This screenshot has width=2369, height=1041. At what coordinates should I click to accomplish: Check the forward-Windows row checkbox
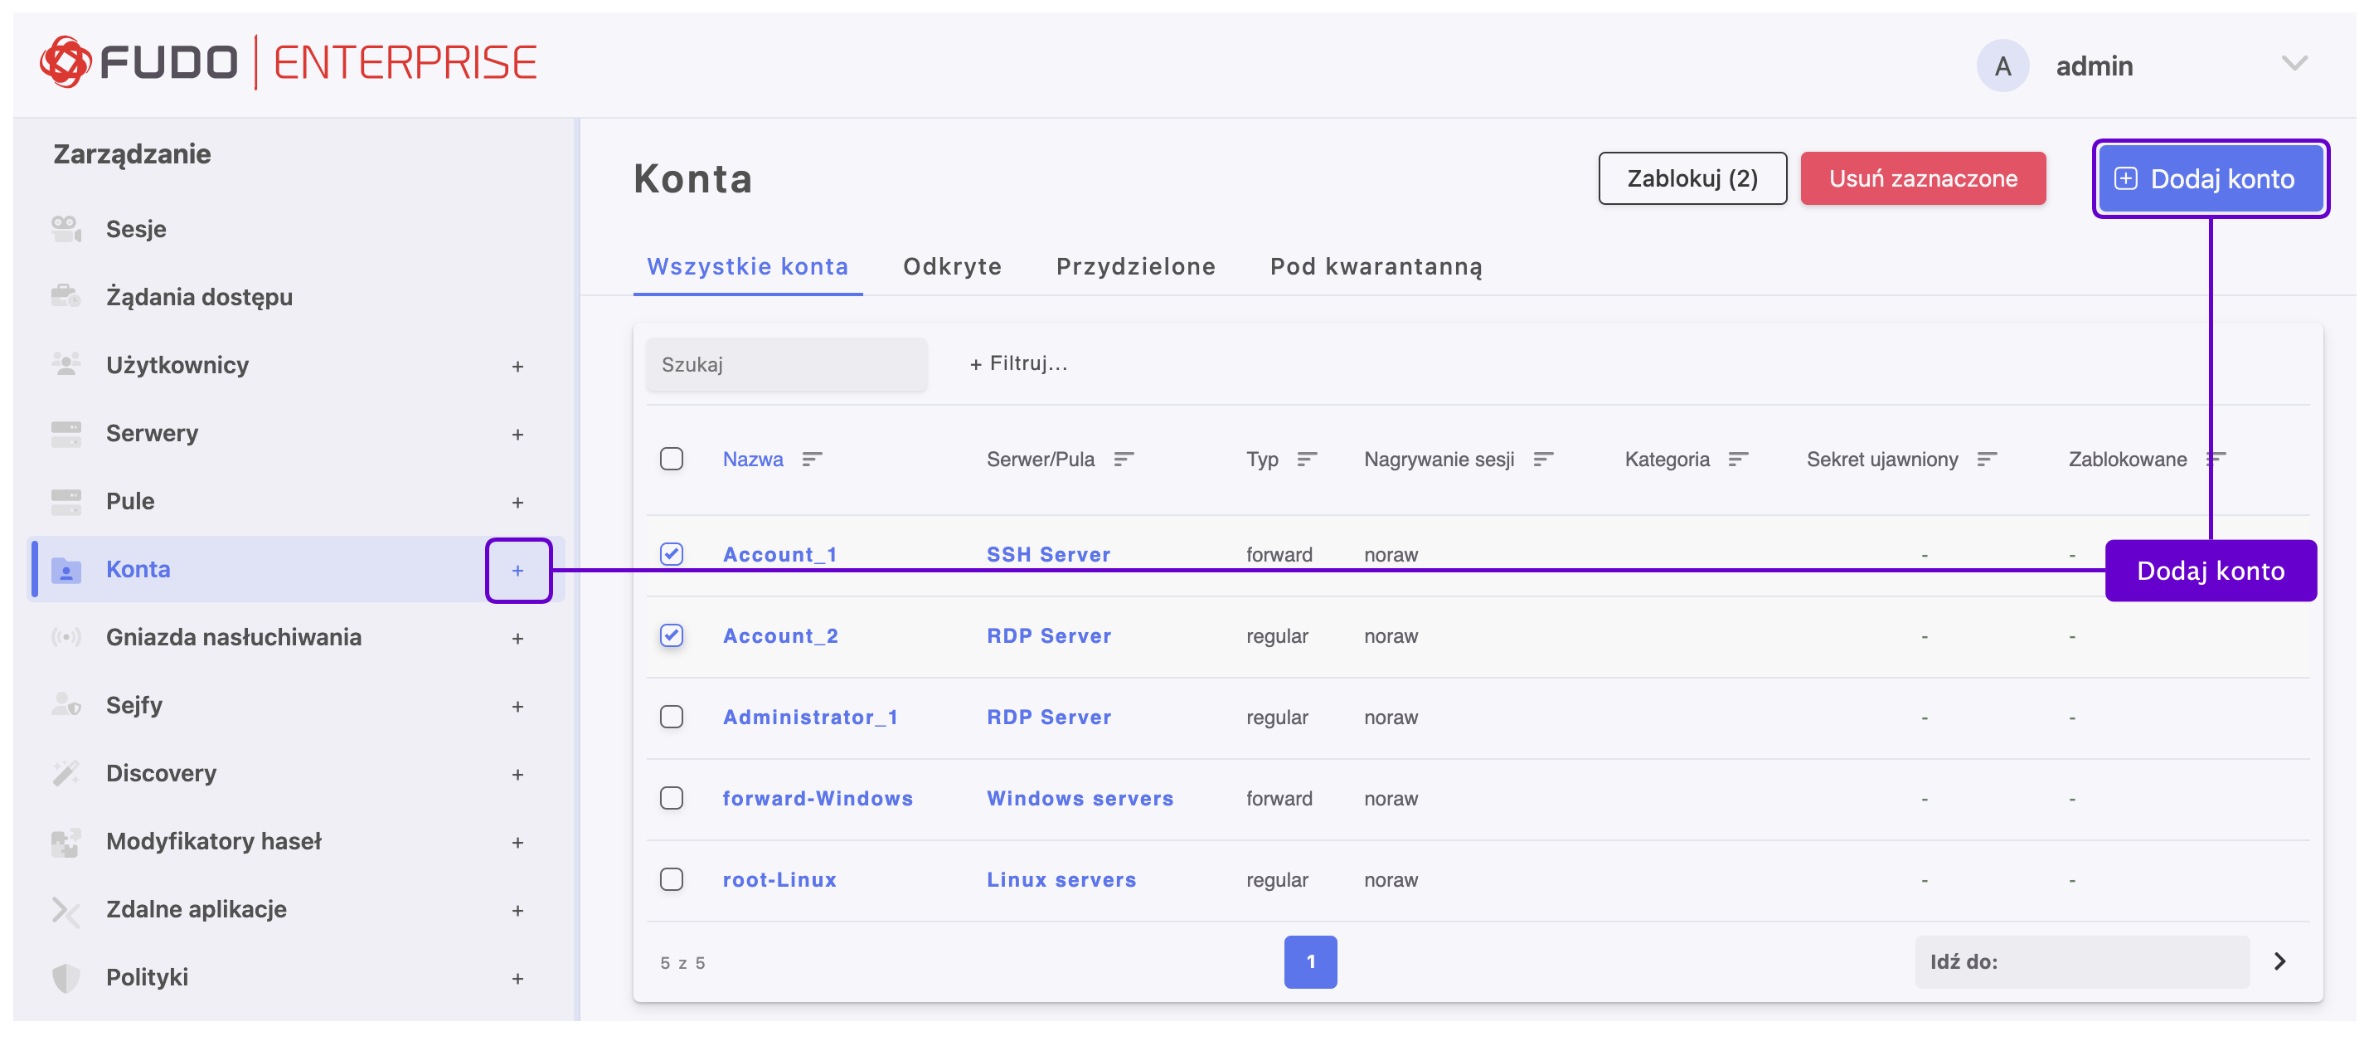click(x=672, y=797)
